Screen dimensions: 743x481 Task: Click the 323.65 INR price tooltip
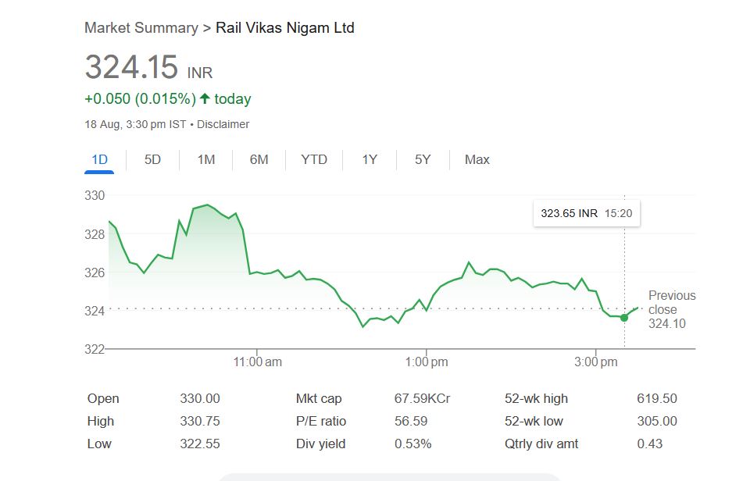tap(586, 213)
